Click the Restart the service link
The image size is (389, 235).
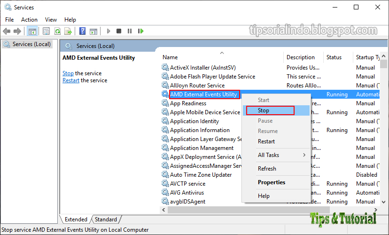click(70, 80)
